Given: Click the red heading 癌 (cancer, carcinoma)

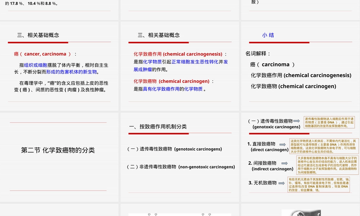Looking at the screenshot, I should pyautogui.click(x=42, y=54).
